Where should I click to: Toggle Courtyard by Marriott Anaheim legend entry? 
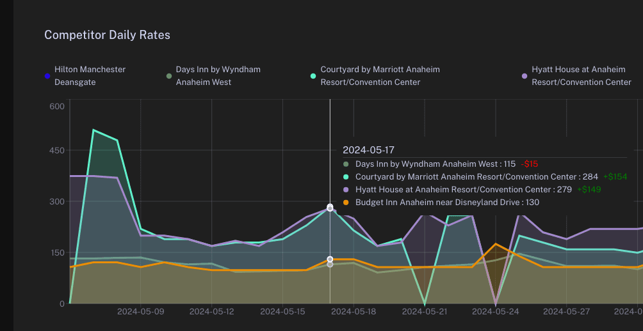(375, 75)
